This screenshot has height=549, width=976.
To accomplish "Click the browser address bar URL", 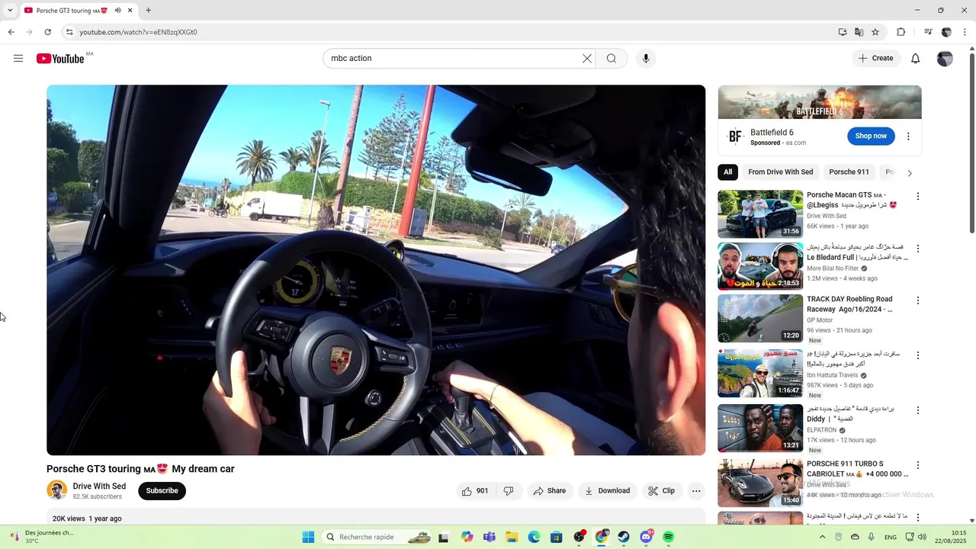I will coord(139,32).
